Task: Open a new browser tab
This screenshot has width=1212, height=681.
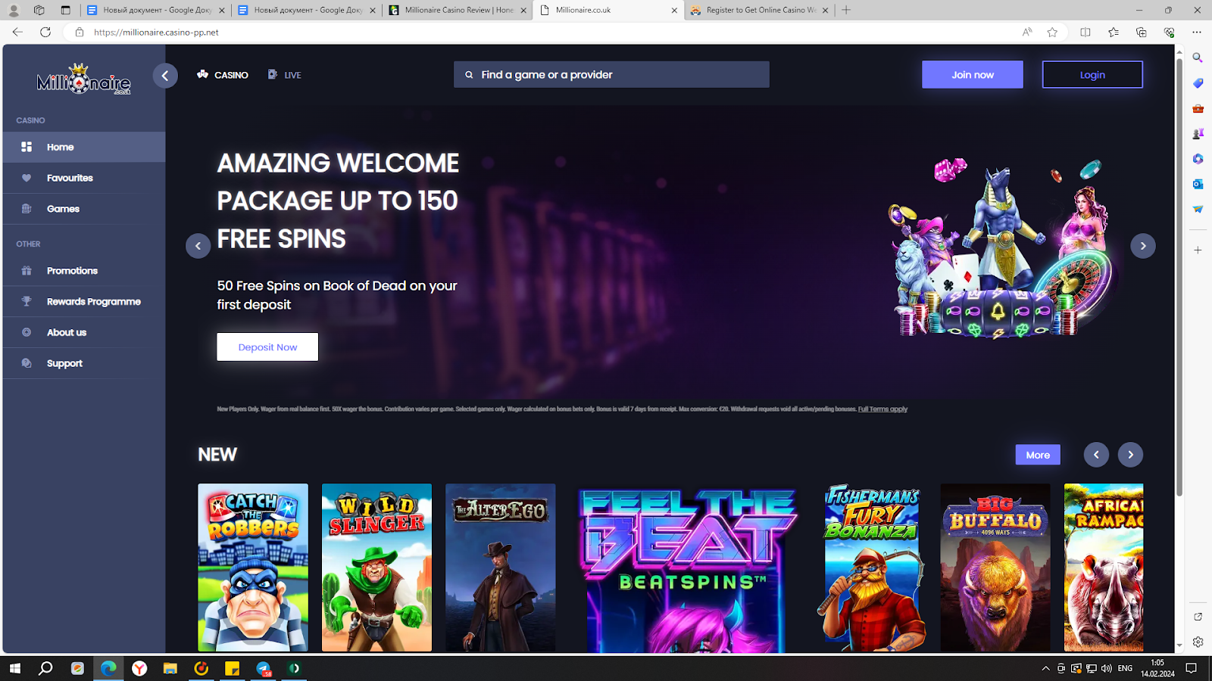Action: 846,10
